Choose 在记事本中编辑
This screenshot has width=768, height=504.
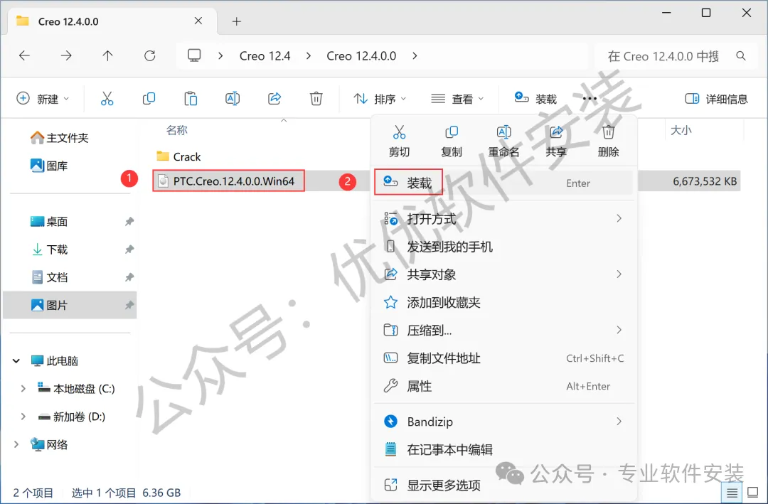503,449
